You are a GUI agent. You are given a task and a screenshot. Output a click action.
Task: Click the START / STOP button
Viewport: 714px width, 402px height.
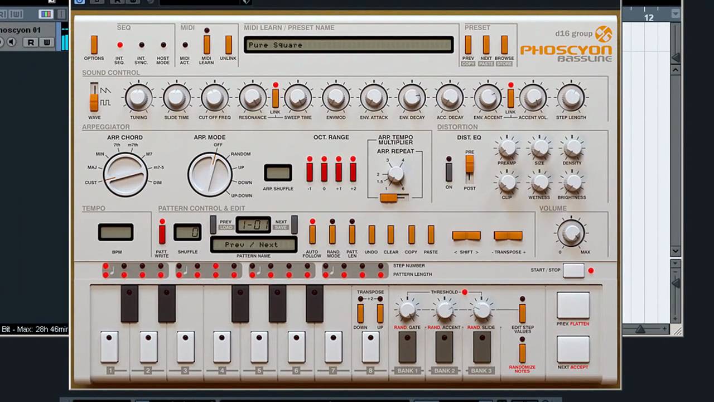tap(573, 270)
